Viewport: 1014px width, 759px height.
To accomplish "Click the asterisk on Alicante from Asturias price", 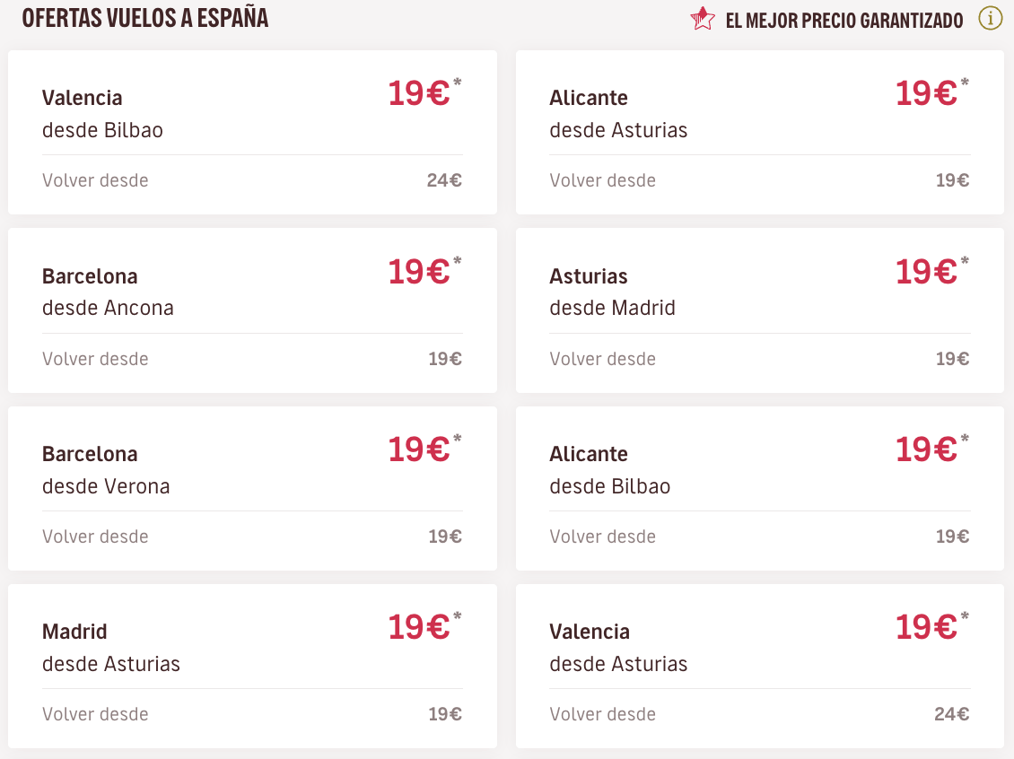I will (964, 82).
